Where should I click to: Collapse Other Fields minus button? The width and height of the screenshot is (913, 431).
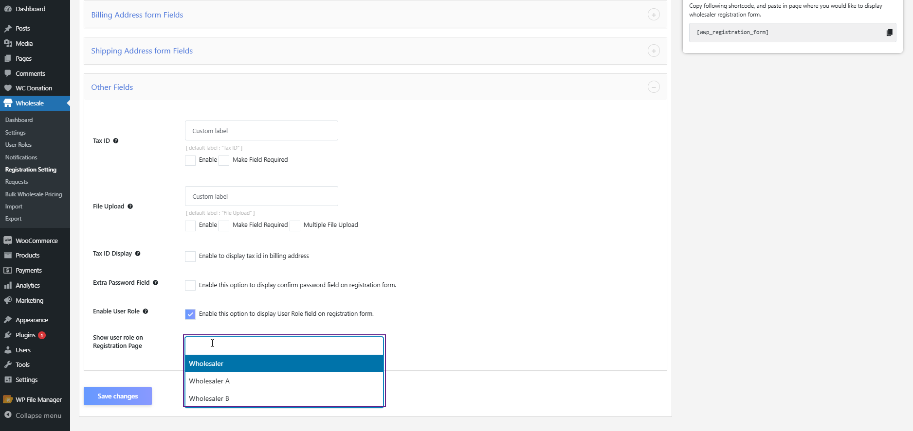(654, 87)
